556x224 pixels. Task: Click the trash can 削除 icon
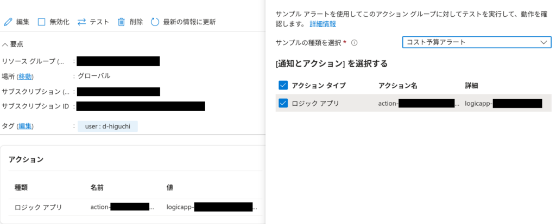121,22
